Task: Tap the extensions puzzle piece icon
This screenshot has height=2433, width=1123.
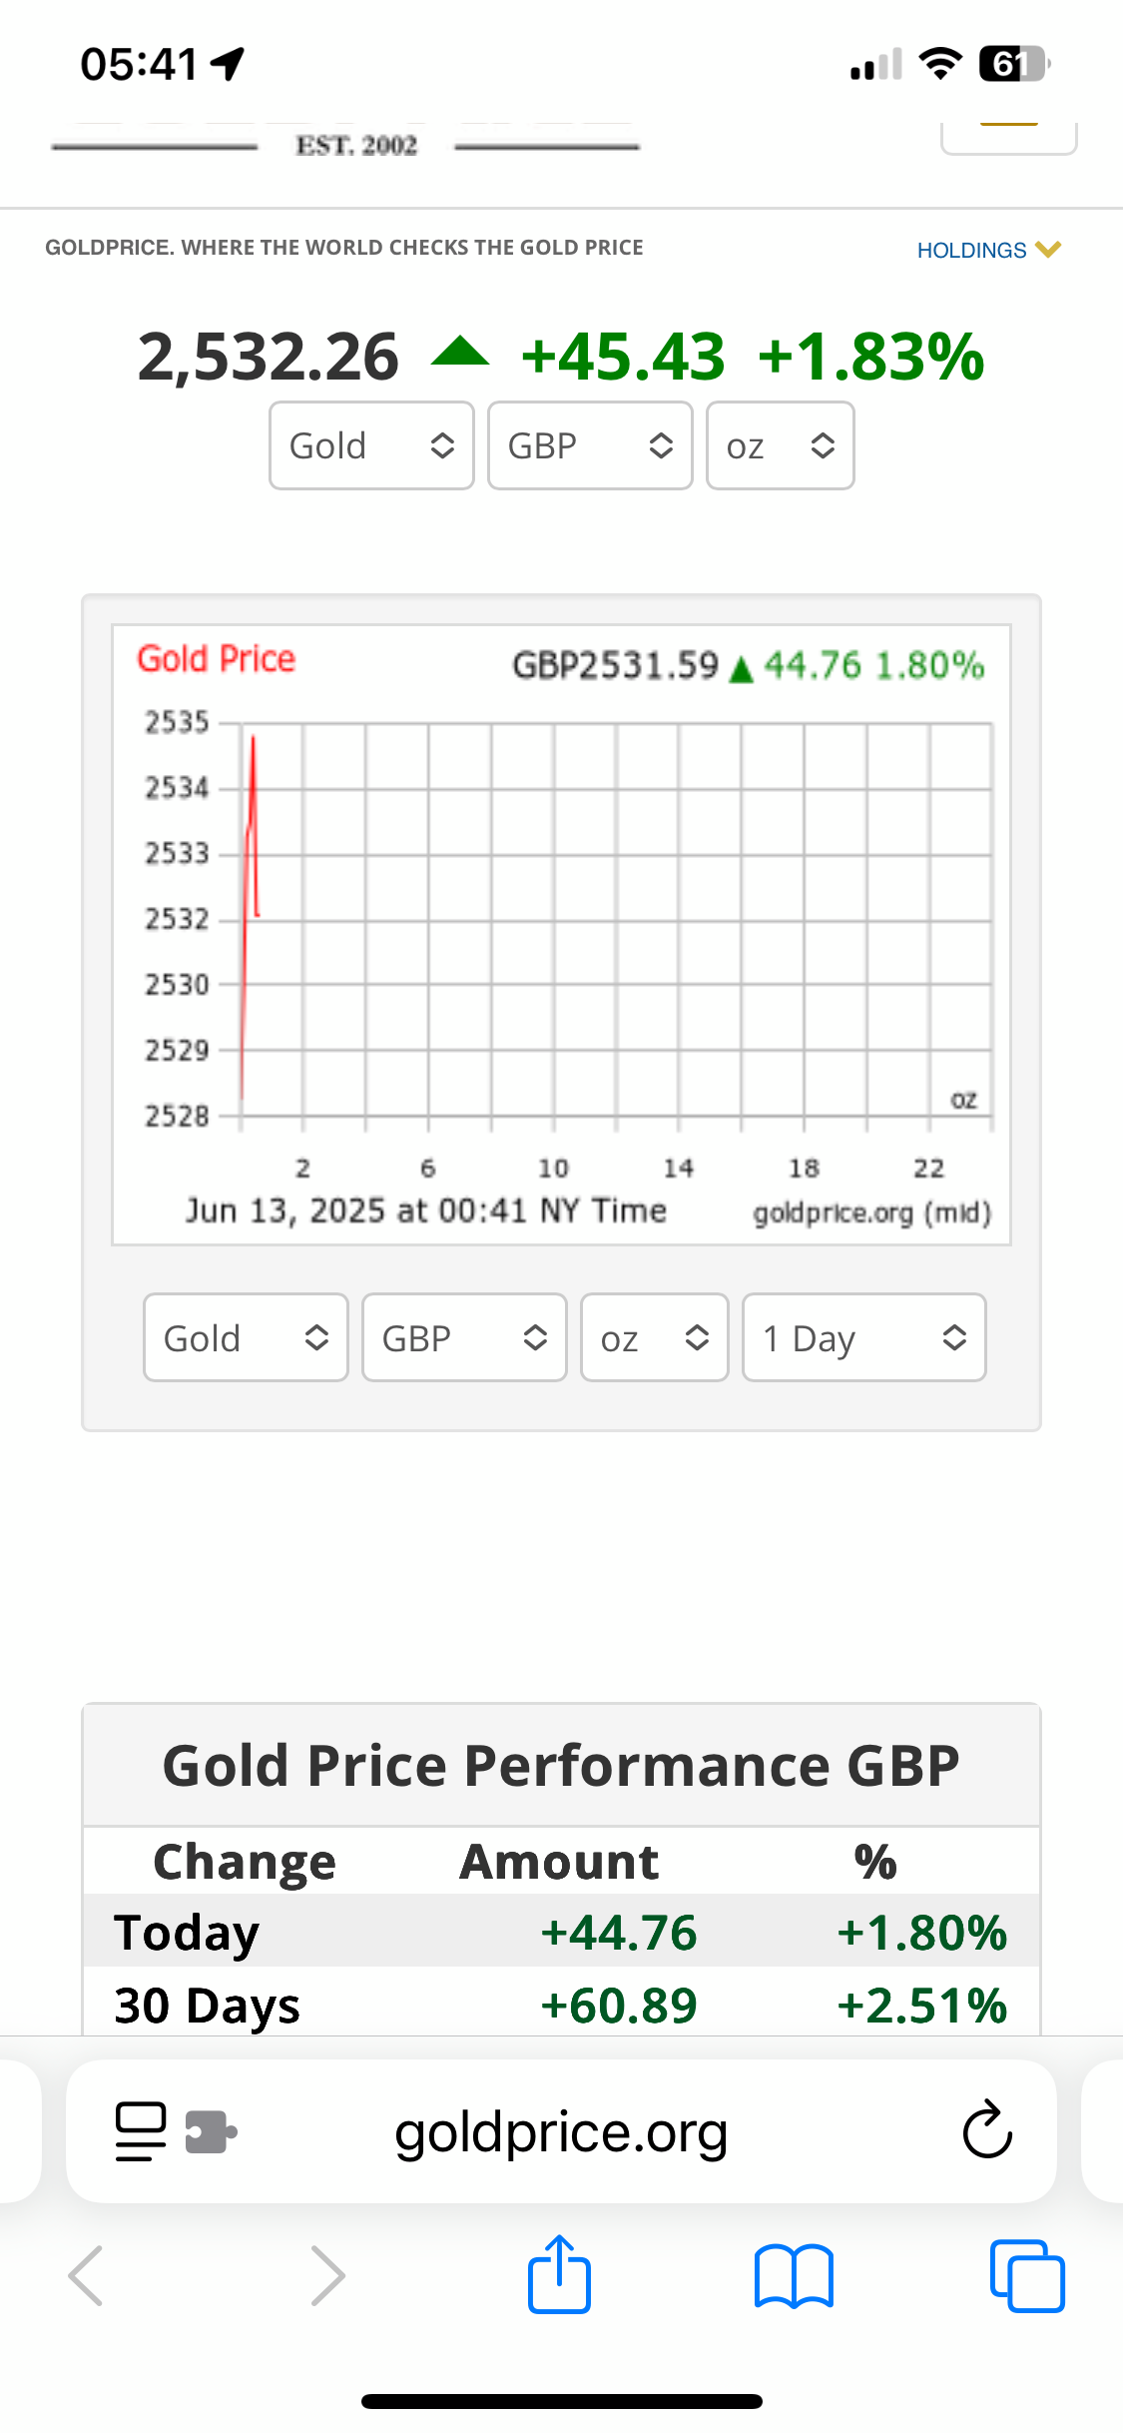Action: pos(212,2131)
